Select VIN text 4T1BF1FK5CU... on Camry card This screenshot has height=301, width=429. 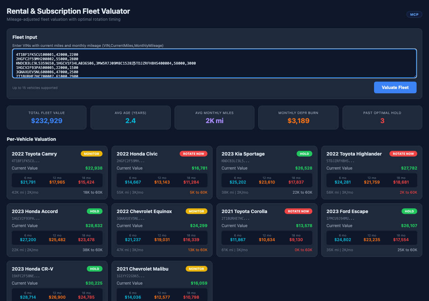point(26,161)
